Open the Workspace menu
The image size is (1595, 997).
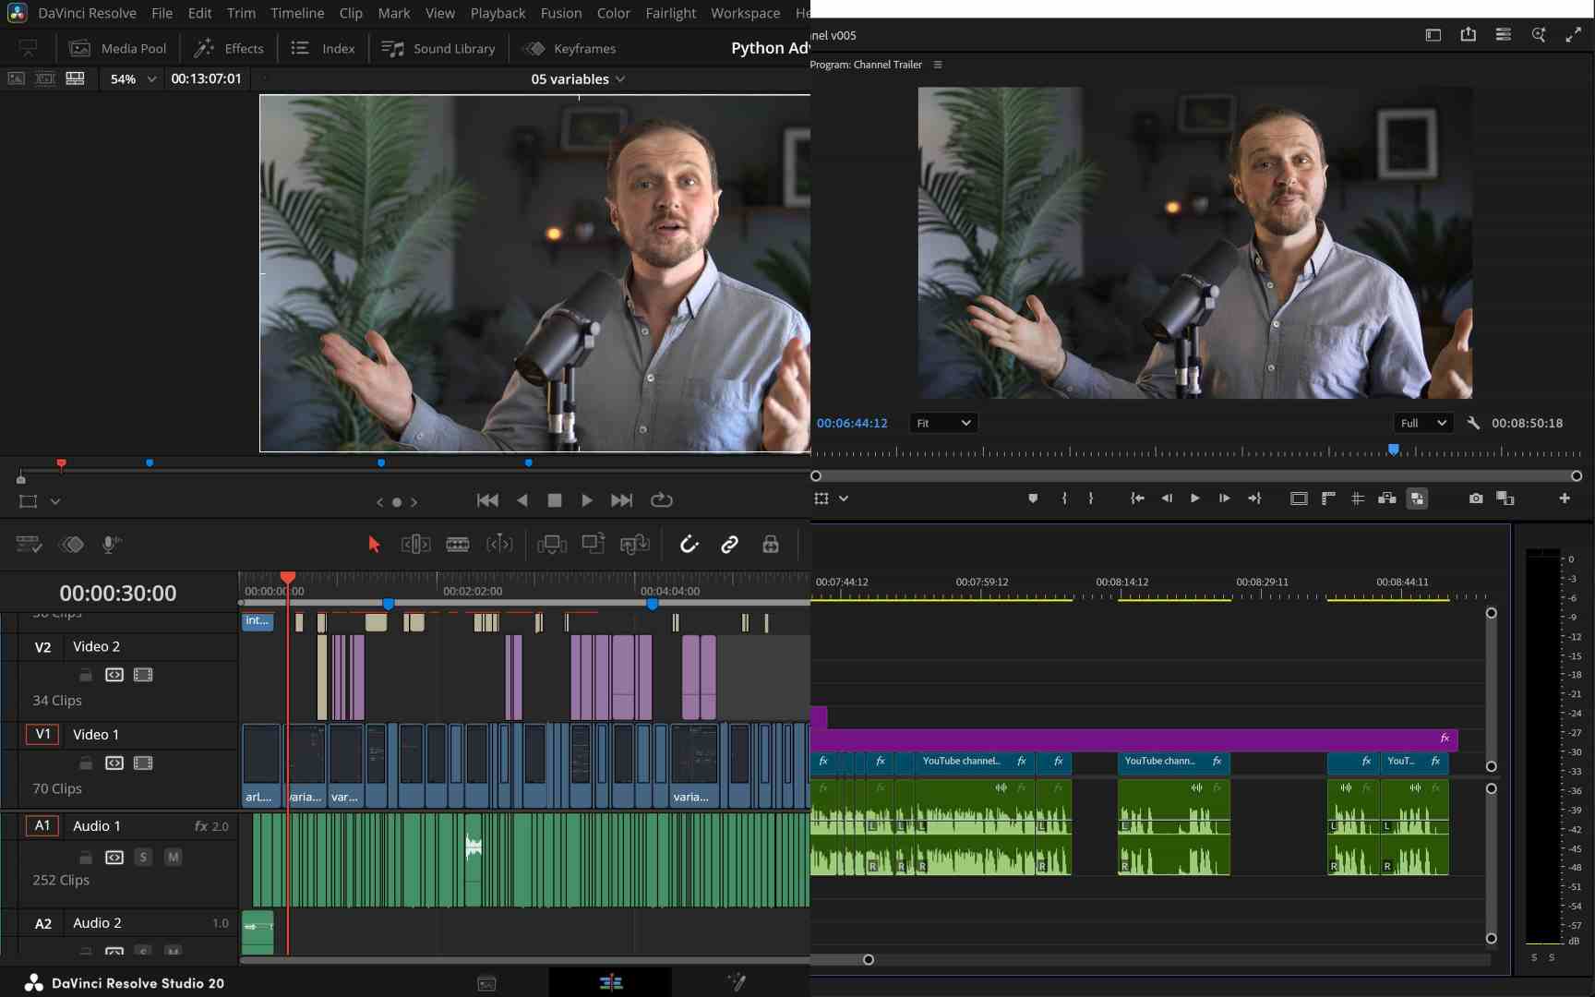click(744, 13)
